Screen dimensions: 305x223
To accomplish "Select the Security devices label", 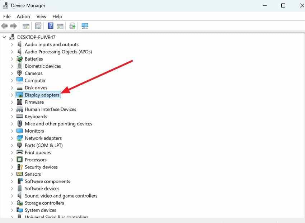I will [x=41, y=167].
